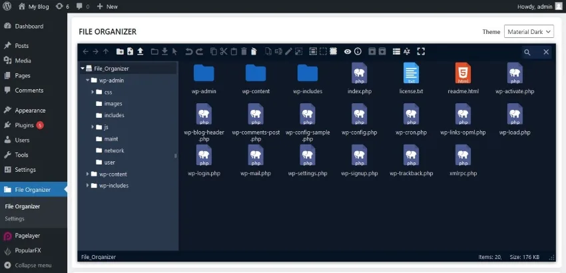The height and width of the screenshot is (273, 566).
Task: Toggle list view icon in toolbar
Action: coord(396,52)
